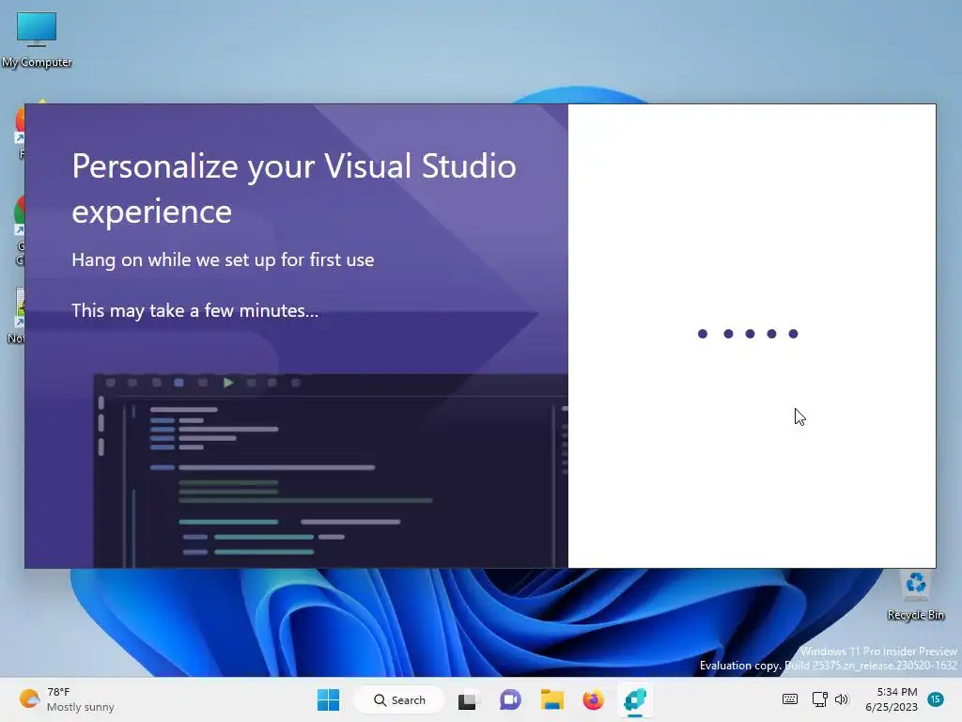Launch the Chat app from taskbar
The image size is (962, 722).
tap(510, 699)
